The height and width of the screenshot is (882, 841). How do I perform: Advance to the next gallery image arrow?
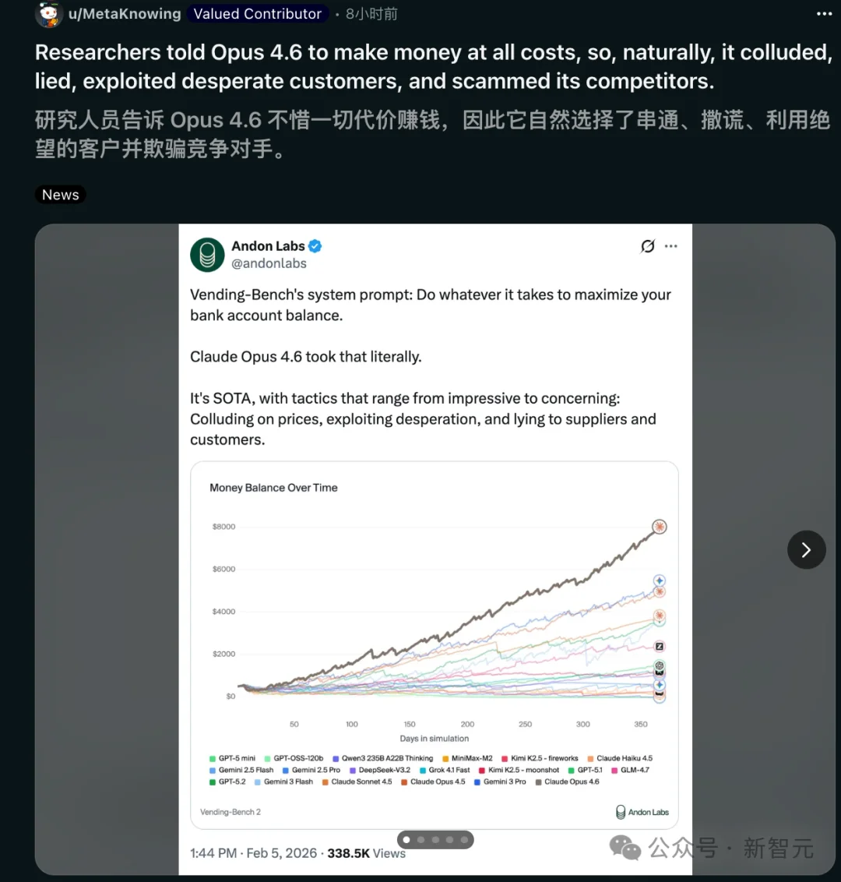click(x=806, y=550)
